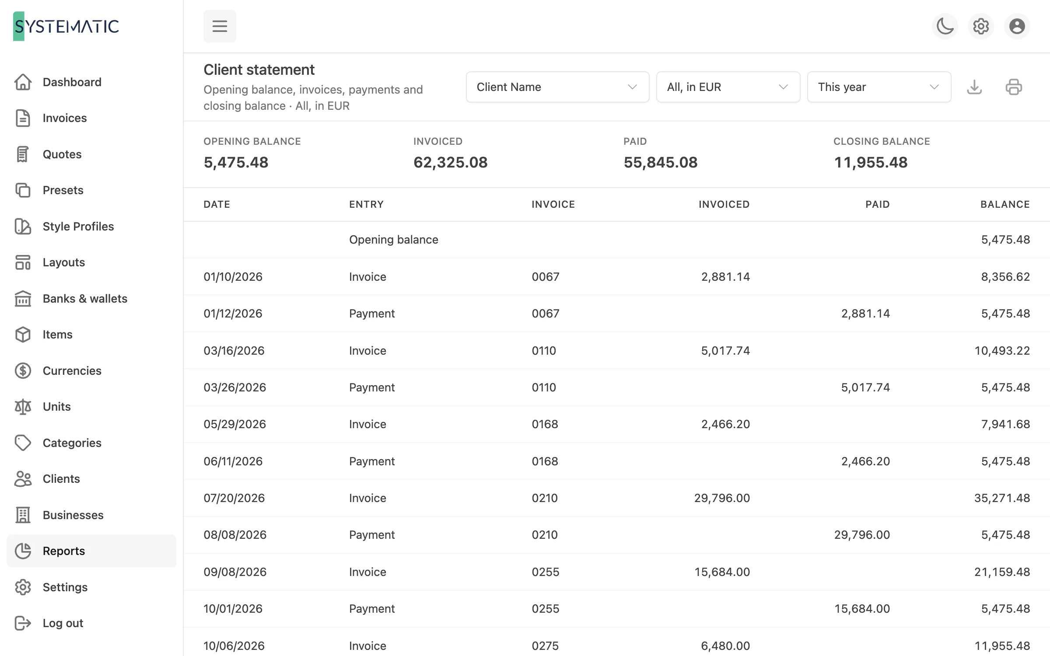Download the client statement
The width and height of the screenshot is (1050, 656).
(974, 87)
